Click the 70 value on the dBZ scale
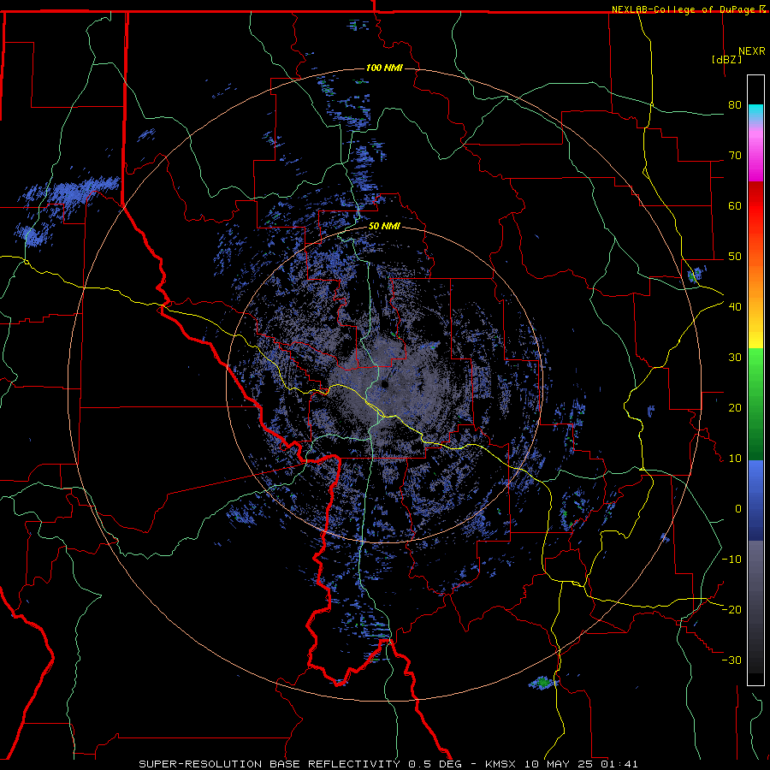Screen dimensions: 770x770 click(x=735, y=155)
